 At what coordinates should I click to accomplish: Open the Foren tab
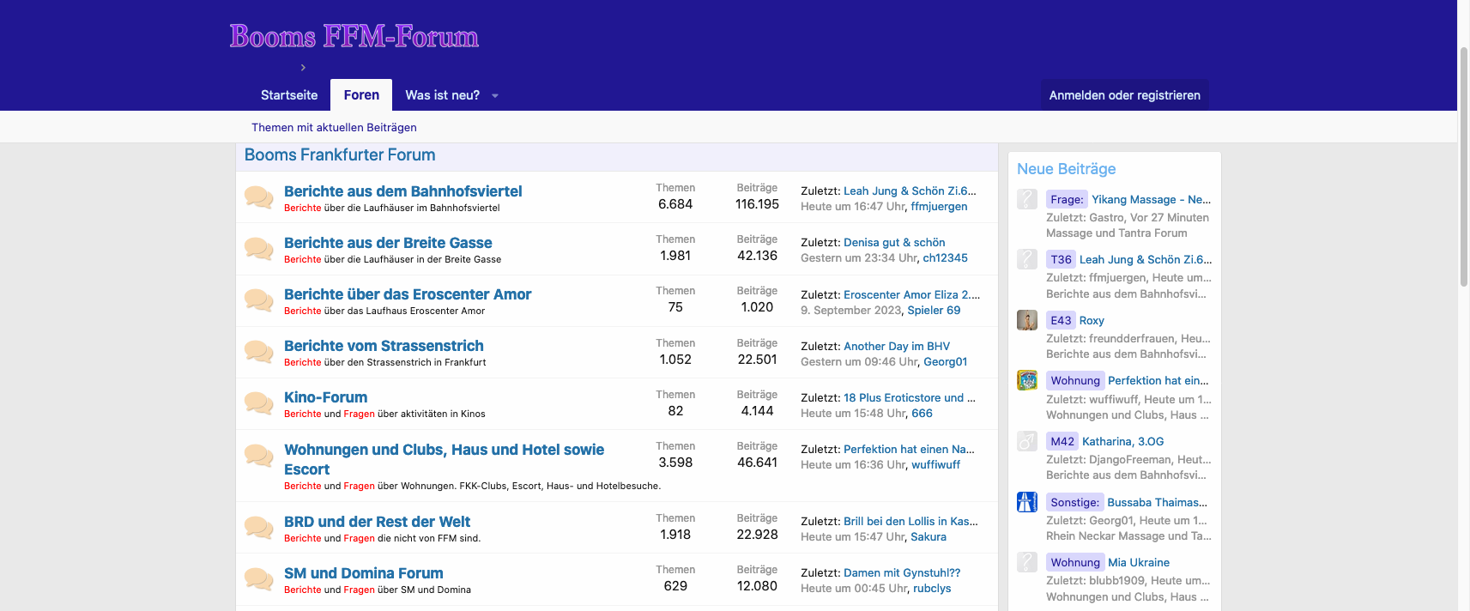(x=361, y=95)
